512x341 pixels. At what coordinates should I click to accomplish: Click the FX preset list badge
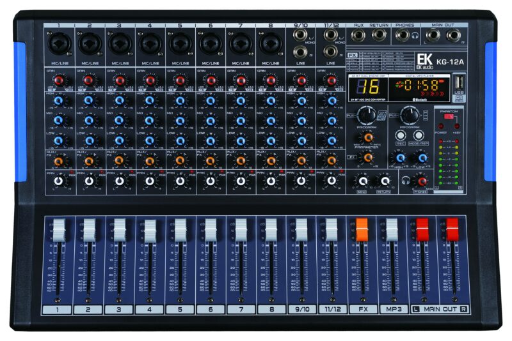(352, 55)
